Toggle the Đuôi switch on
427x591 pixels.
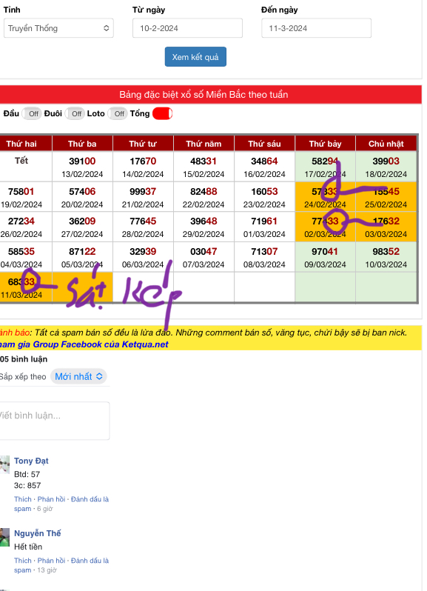pos(74,113)
